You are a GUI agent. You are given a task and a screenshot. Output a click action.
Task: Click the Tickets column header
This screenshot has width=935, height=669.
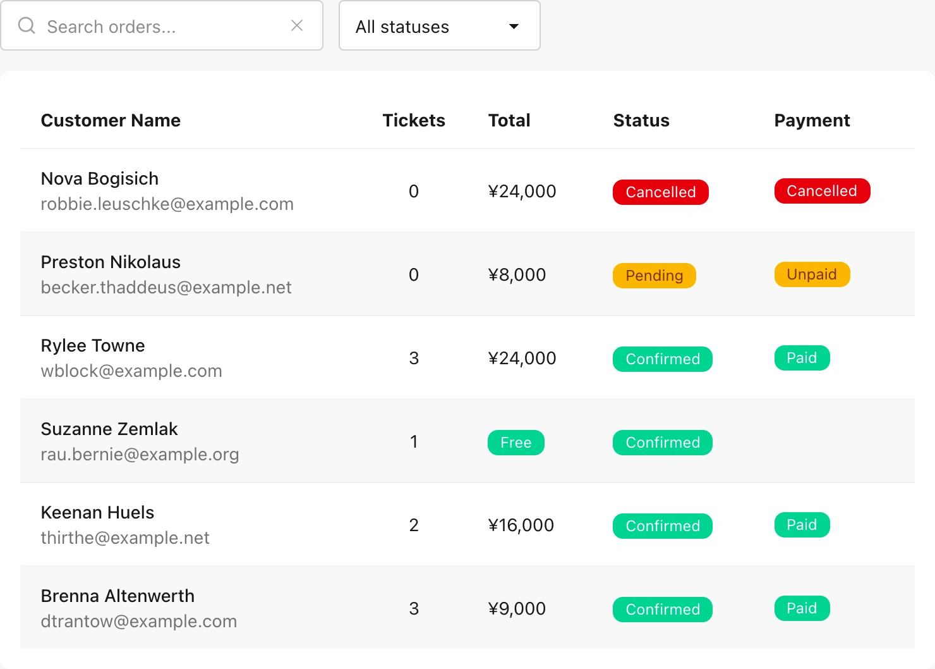pyautogui.click(x=414, y=120)
